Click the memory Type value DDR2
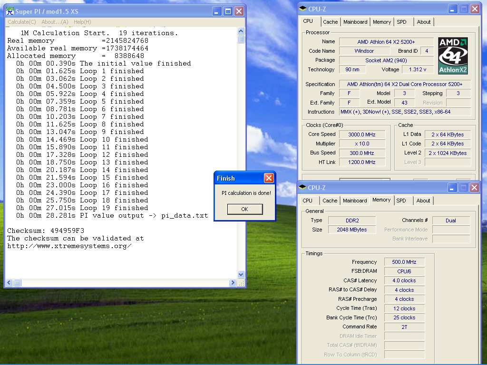 (x=352, y=221)
